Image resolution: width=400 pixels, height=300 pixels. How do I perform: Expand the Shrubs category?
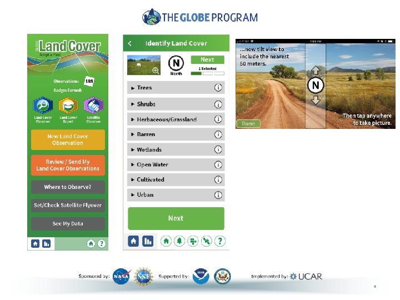(176, 104)
